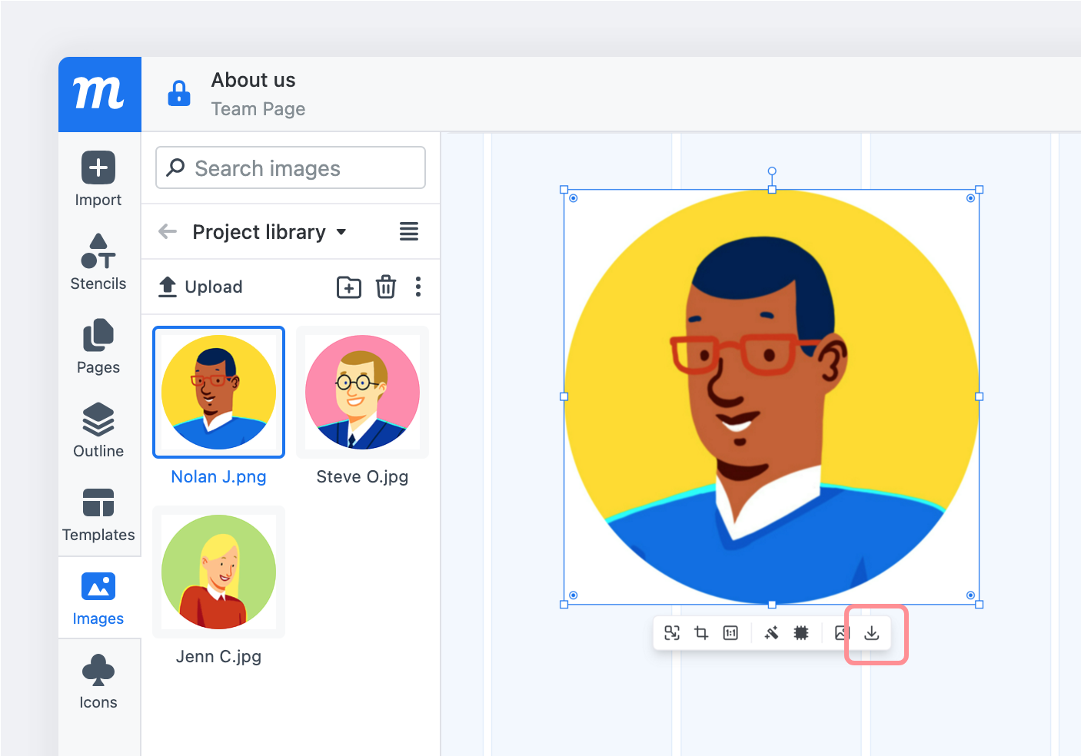Viewport: 1081px width, 756px height.
Task: Click the Moqups logo
Action: click(x=99, y=94)
